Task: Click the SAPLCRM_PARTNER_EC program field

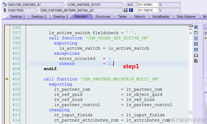Action: tap(35, 5)
